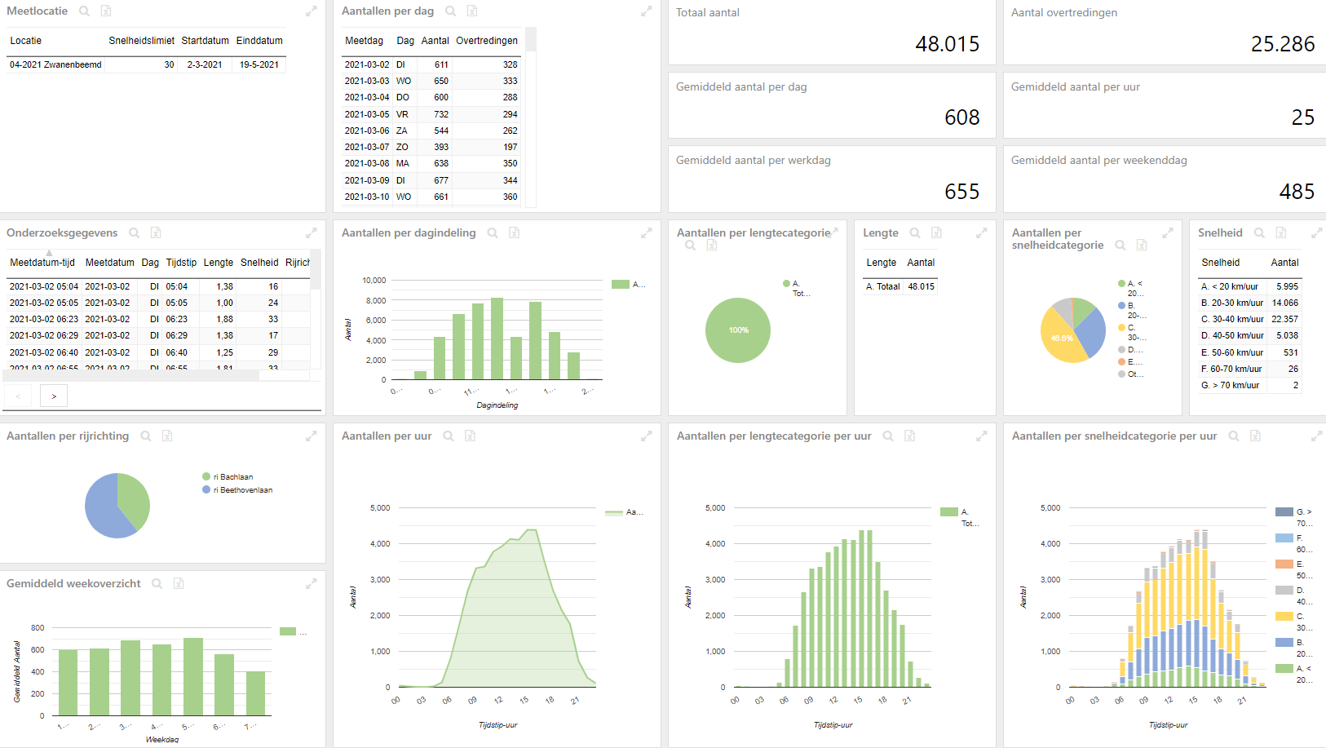Export Aantallen per snelheidcategorie pie data

coord(1143,246)
